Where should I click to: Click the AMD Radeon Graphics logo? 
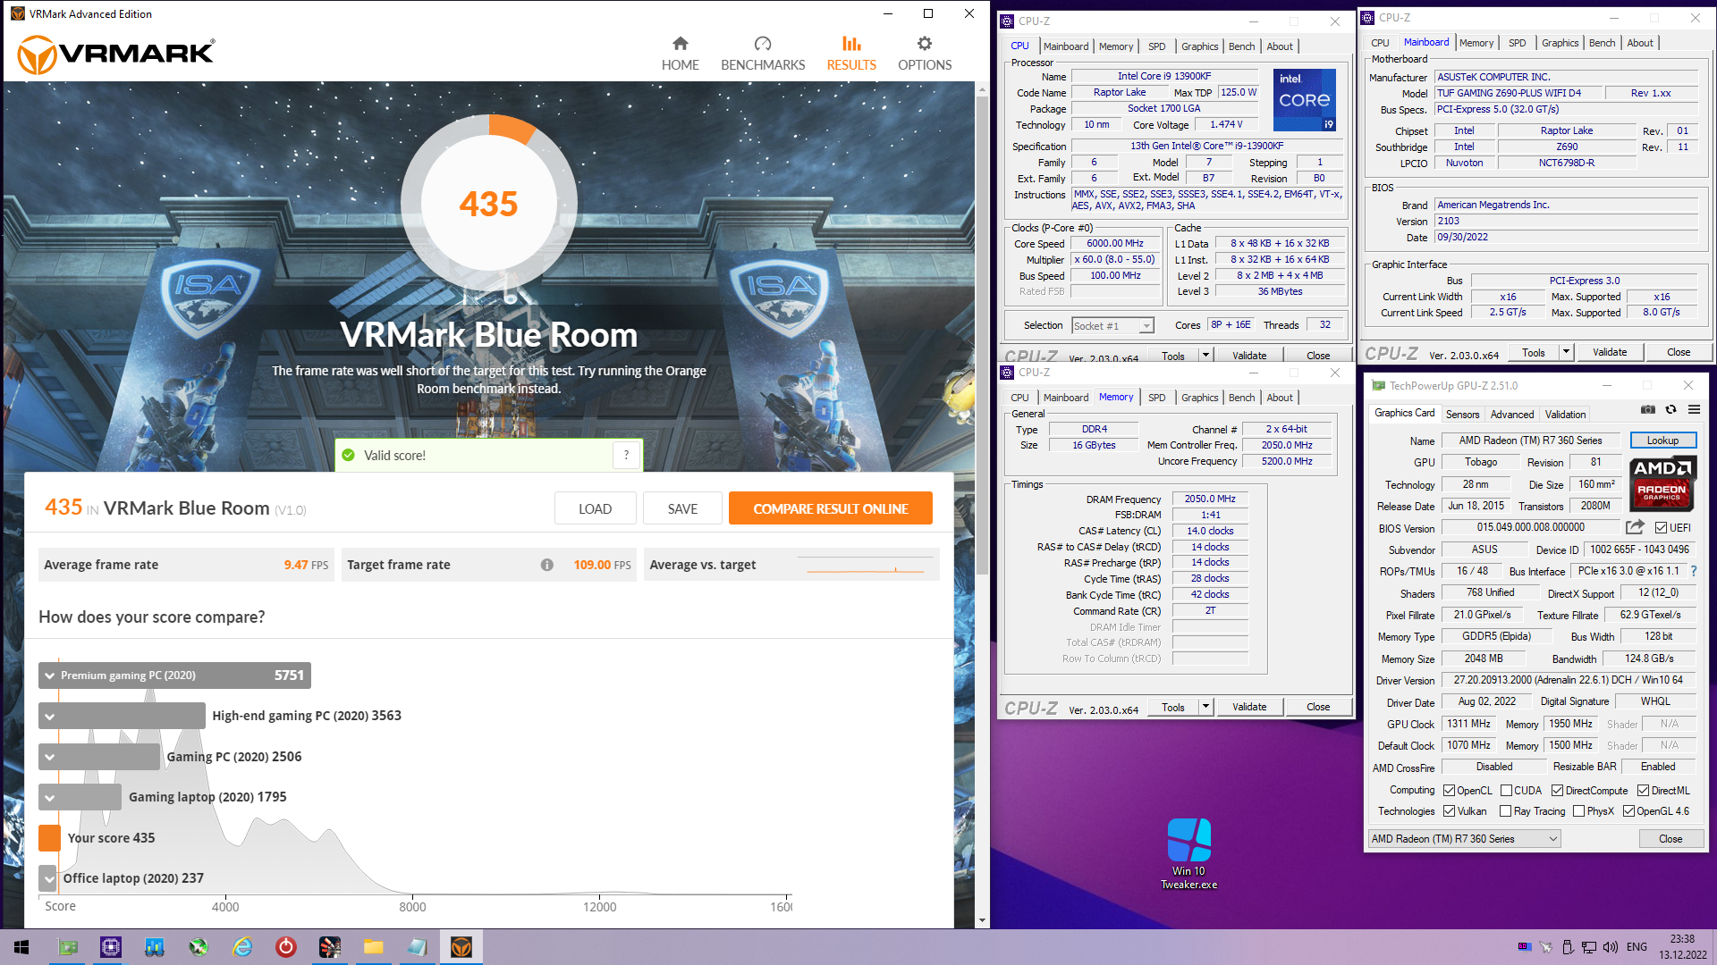(1662, 482)
